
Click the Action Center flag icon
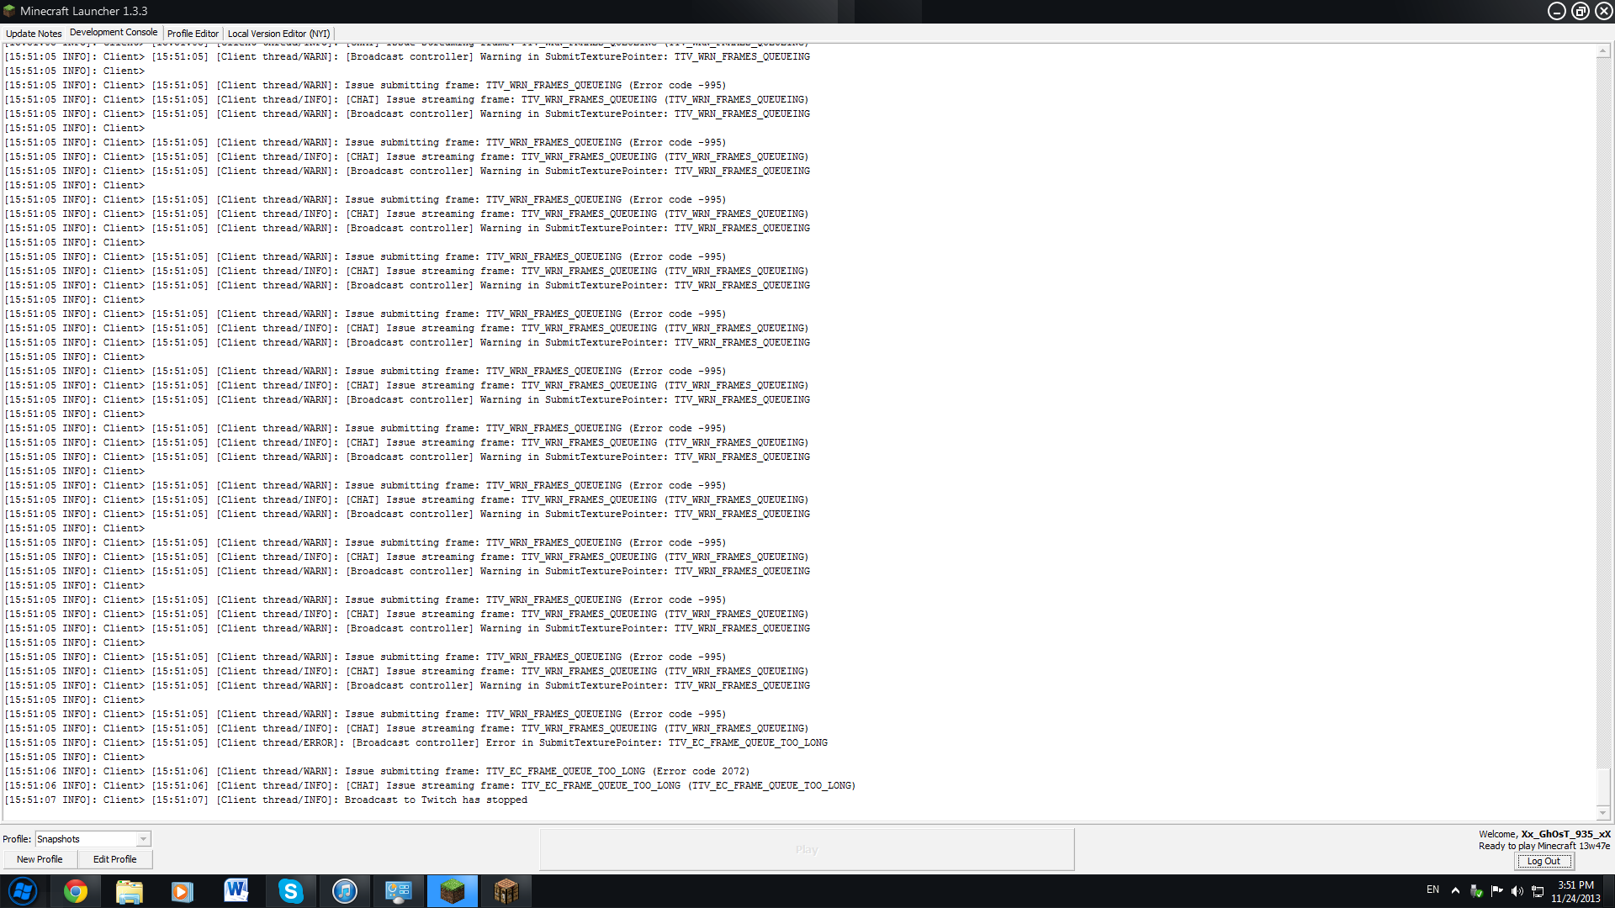click(x=1496, y=890)
